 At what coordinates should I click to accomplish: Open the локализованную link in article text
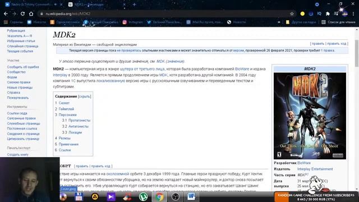coord(111,81)
